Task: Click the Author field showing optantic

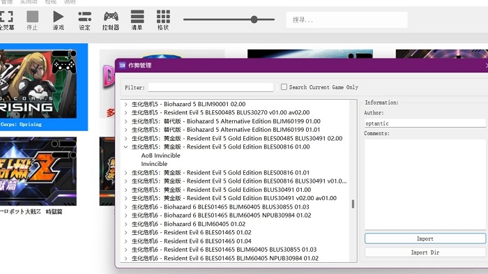Action: tap(425, 123)
